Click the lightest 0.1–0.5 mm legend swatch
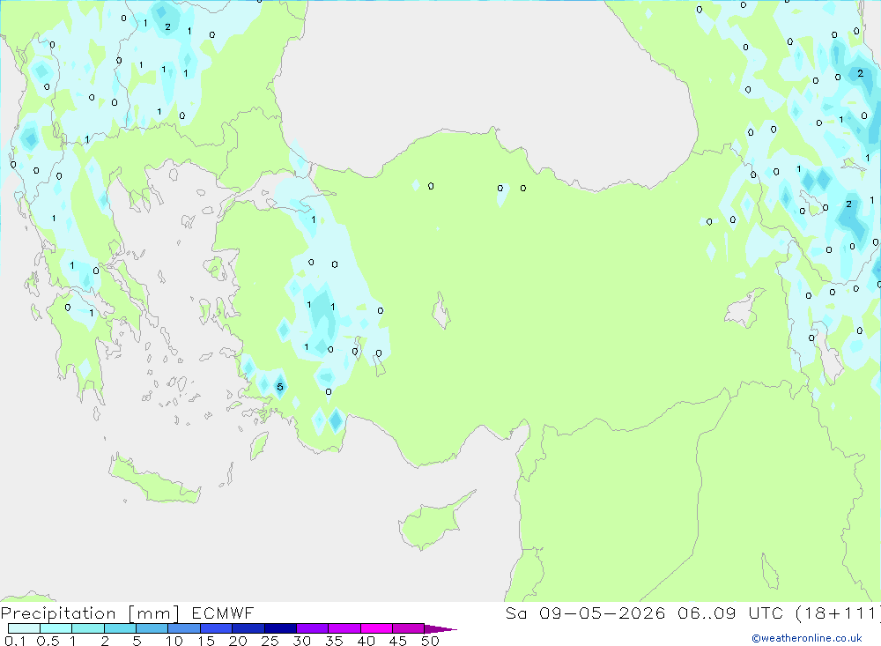Viewport: 881px width, 646px height. (24, 628)
